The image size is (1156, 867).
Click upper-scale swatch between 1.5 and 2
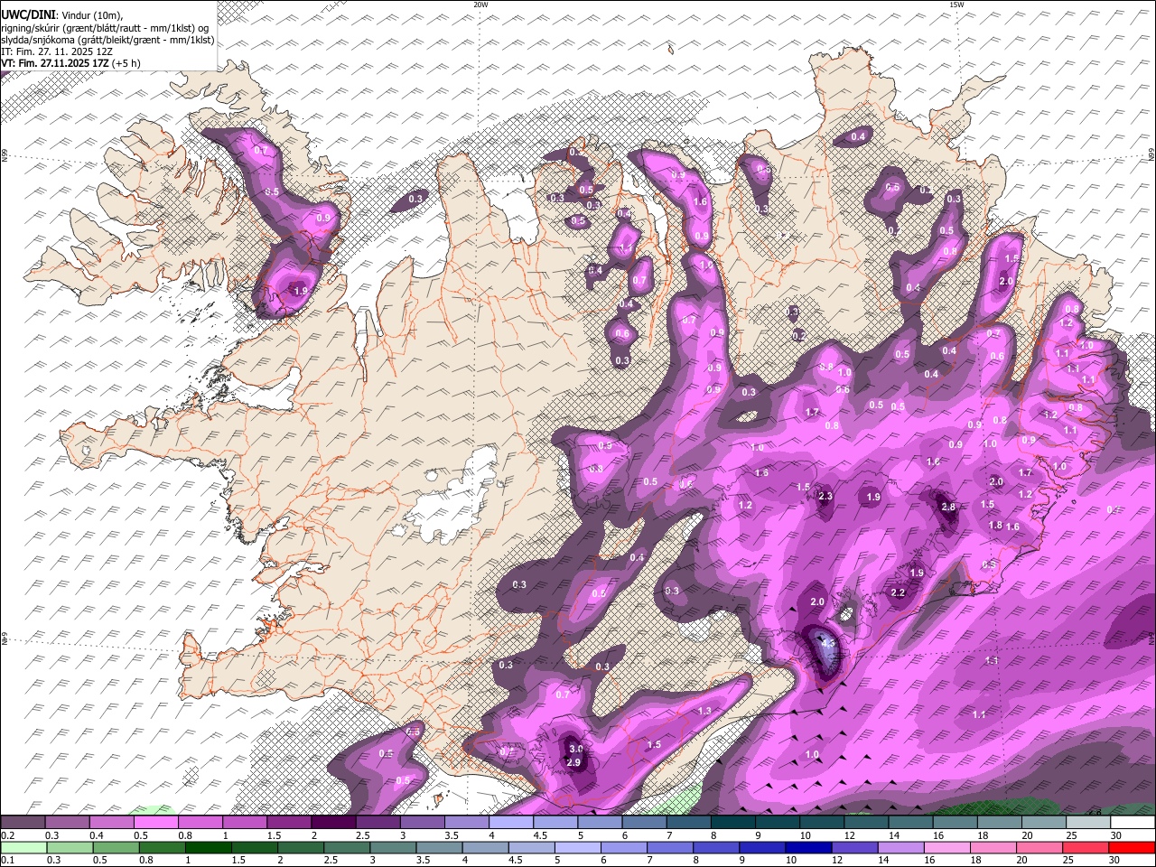289,823
